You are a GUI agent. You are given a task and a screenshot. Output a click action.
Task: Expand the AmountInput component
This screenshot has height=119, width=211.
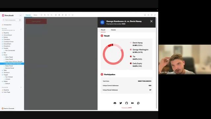[8, 35]
